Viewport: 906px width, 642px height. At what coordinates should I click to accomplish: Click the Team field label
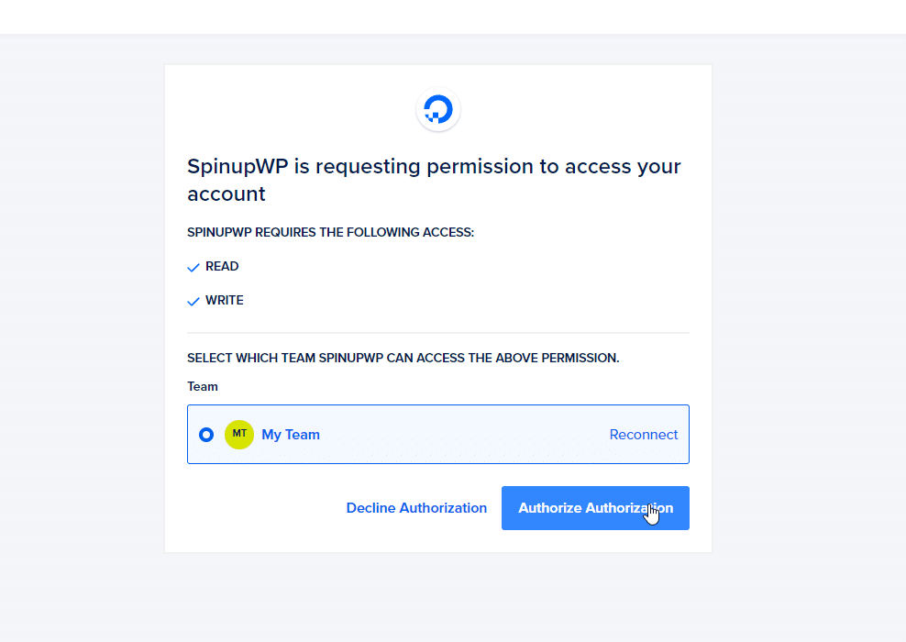pyautogui.click(x=203, y=387)
